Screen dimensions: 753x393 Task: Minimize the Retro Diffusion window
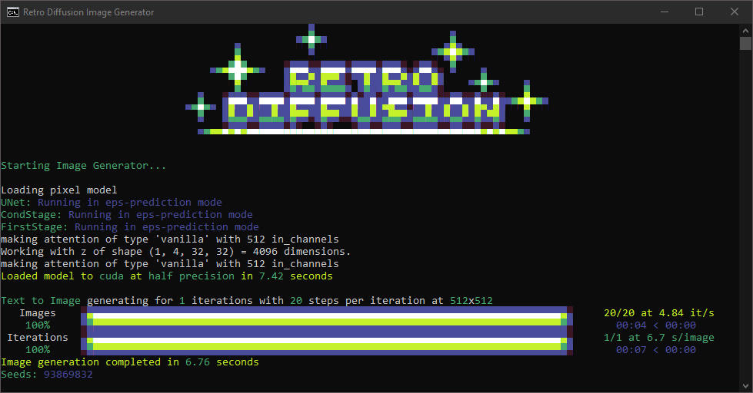(663, 12)
